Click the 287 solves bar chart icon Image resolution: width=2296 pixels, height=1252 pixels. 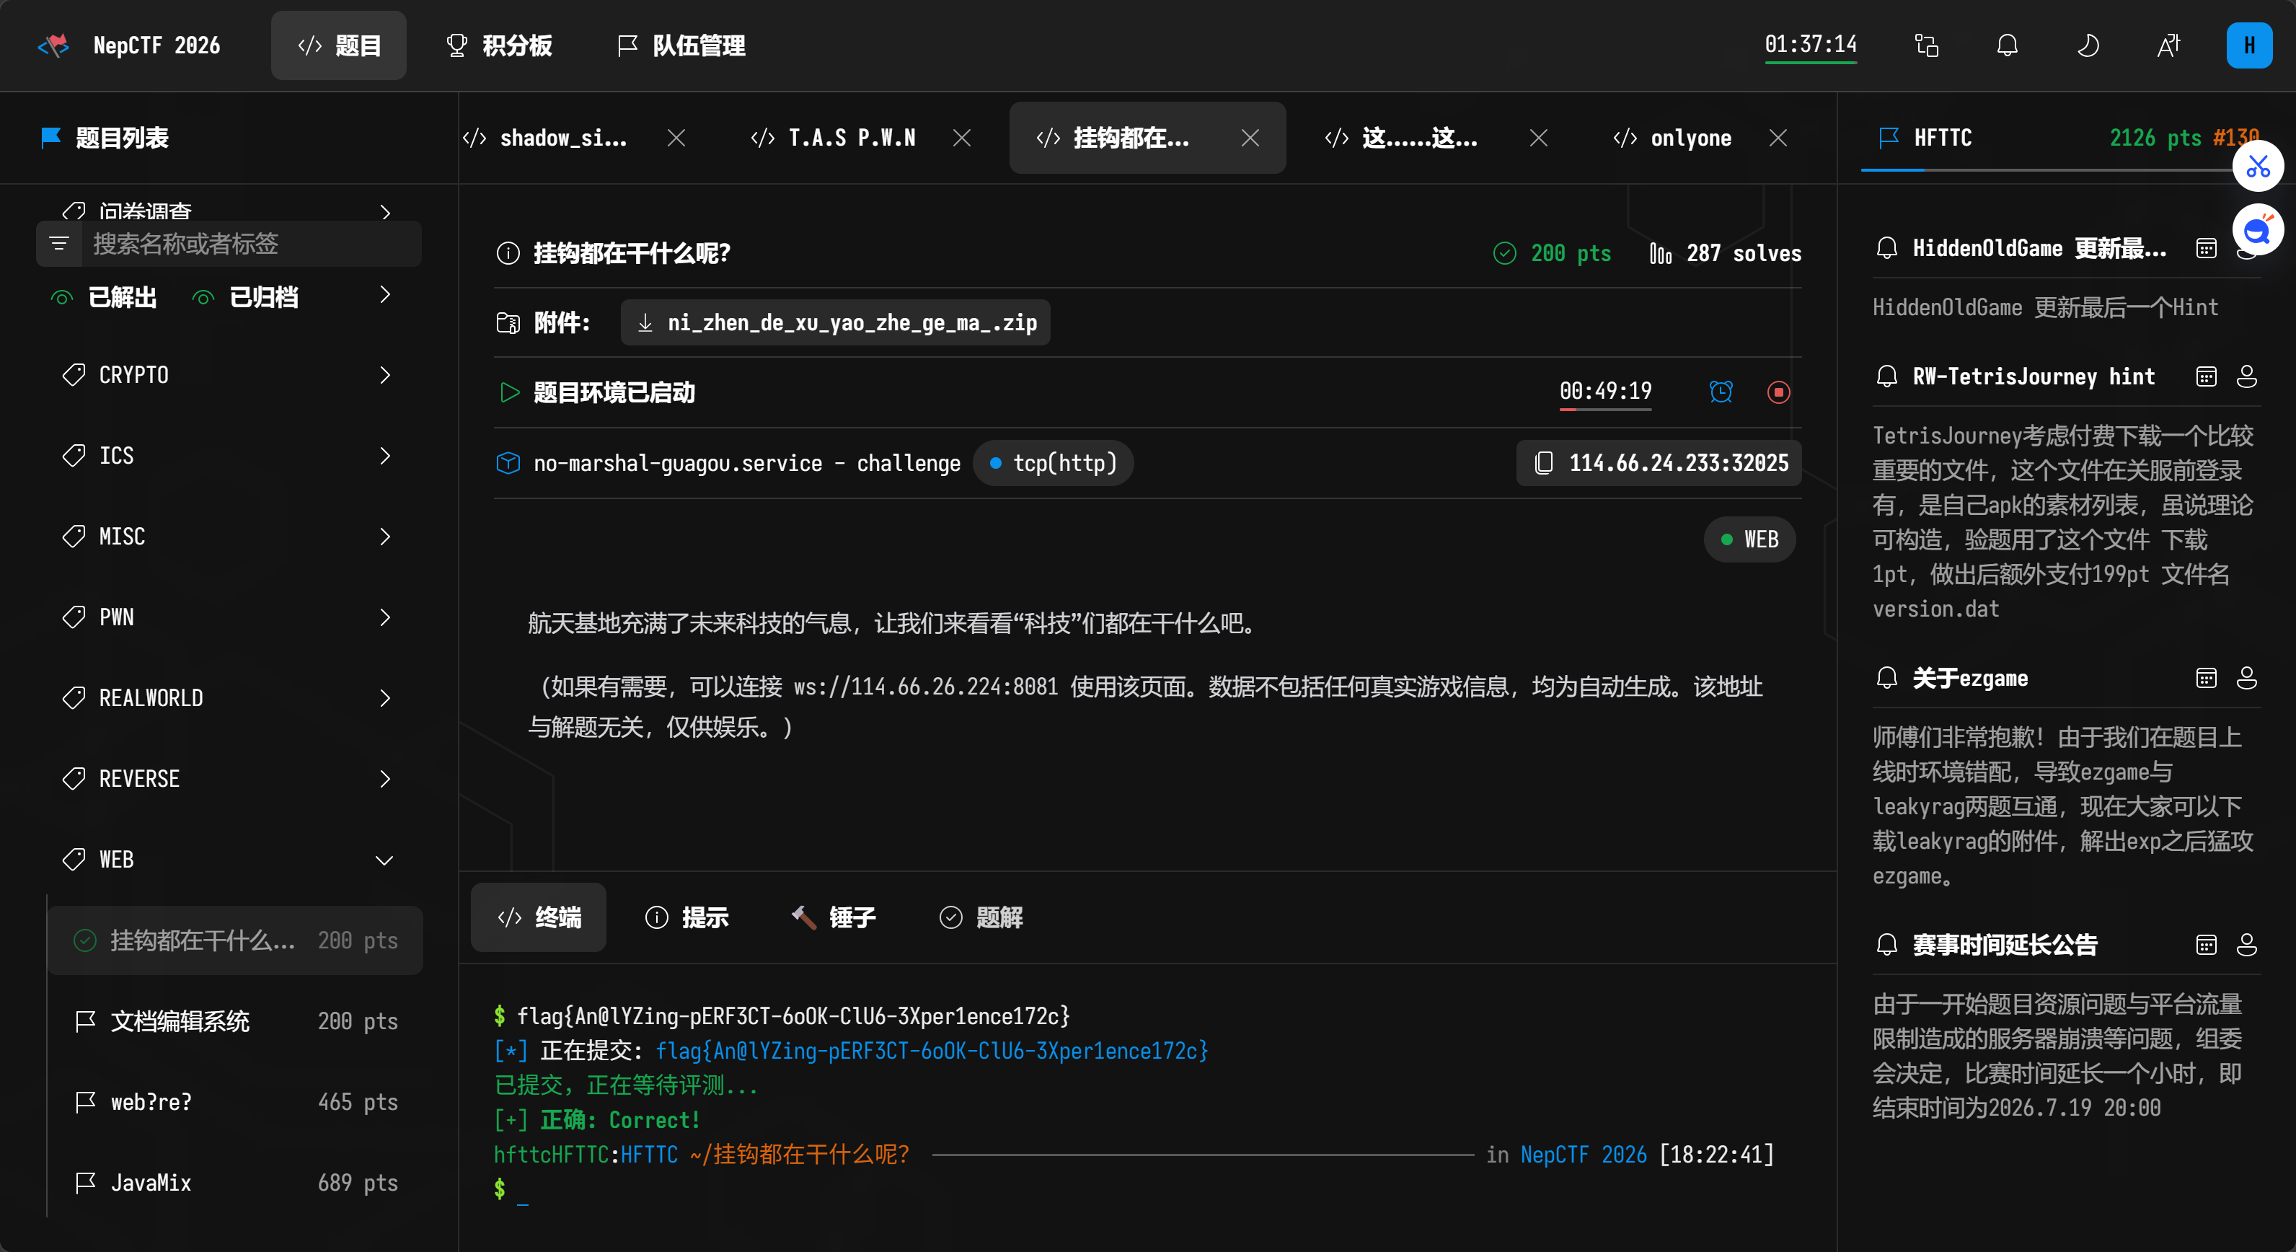tap(1661, 253)
